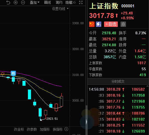This screenshot has height=135, width=149.
Task: Click the 上证指数 title
Action: tap(104, 6)
